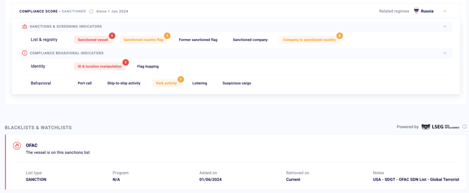Viewport: 469px width, 193px height.
Task: Click the red badge on ID & location manipulation
Action: pos(125,62)
